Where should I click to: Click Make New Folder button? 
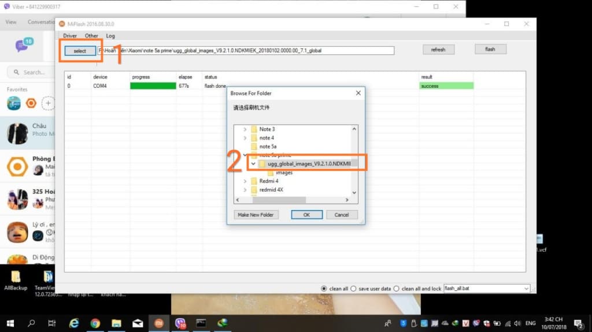pyautogui.click(x=256, y=215)
